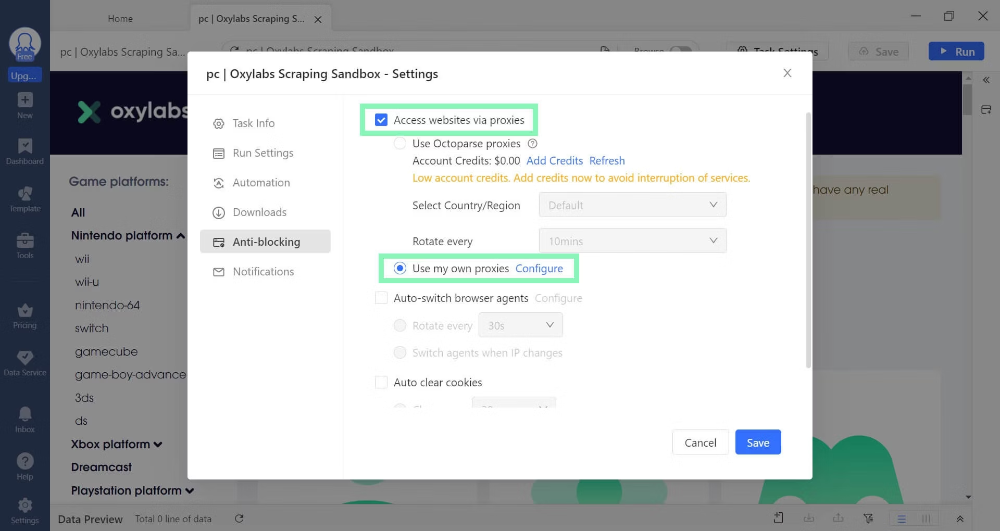Open the Dashboard sidebar icon
The width and height of the screenshot is (1000, 531).
pos(24,147)
